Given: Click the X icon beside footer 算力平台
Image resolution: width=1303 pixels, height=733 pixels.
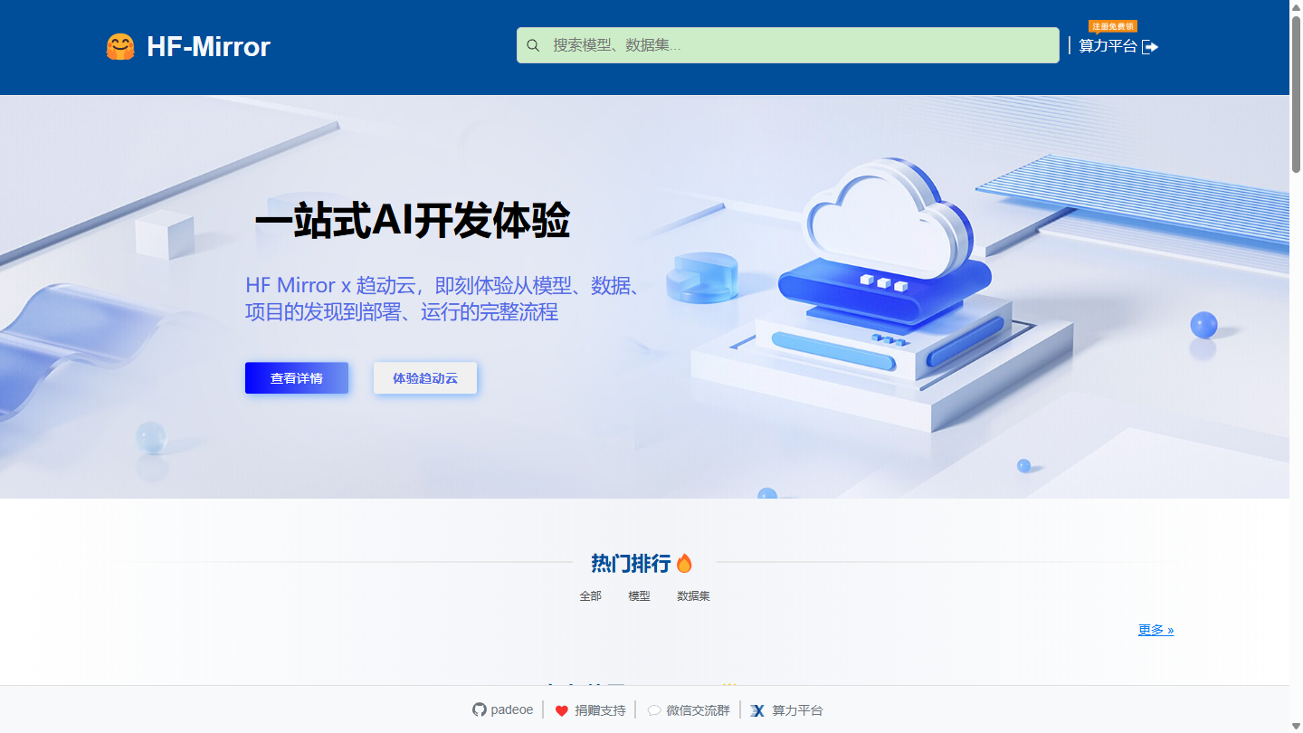Looking at the screenshot, I should point(758,710).
